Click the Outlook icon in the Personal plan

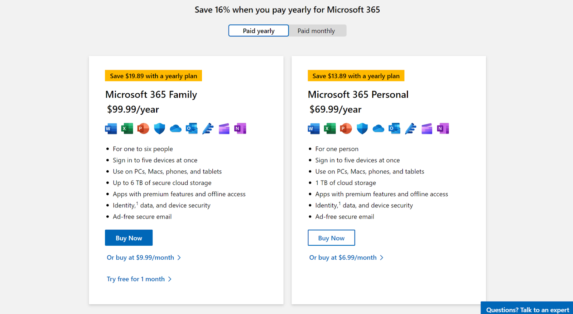tap(394, 128)
